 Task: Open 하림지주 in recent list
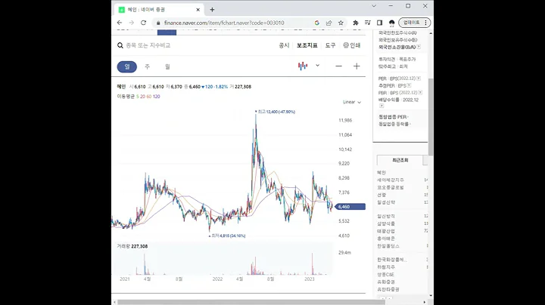pos(386,267)
